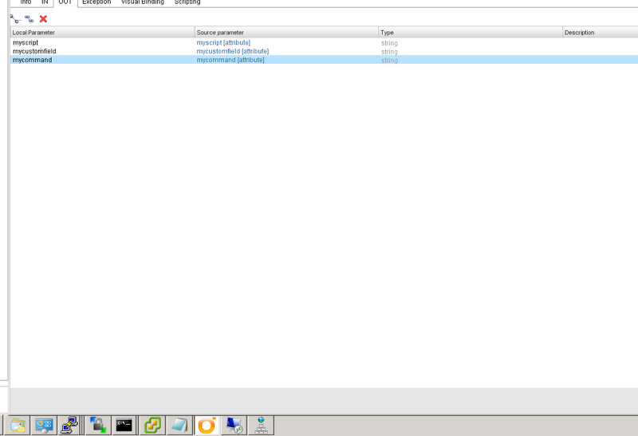
Task: Open the Scripting tab
Action: click(187, 2)
